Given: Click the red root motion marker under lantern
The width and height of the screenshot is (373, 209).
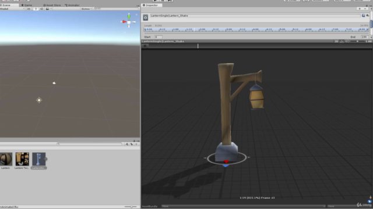Looking at the screenshot, I should [x=226, y=161].
